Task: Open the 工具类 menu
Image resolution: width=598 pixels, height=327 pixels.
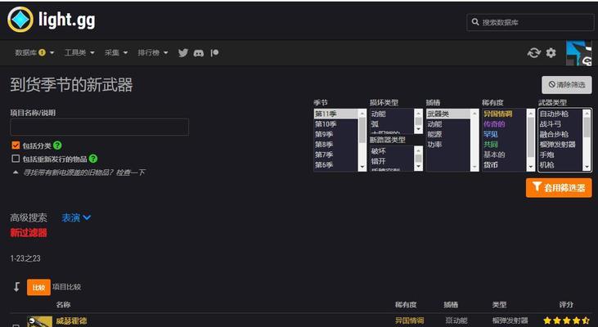Action: click(79, 52)
